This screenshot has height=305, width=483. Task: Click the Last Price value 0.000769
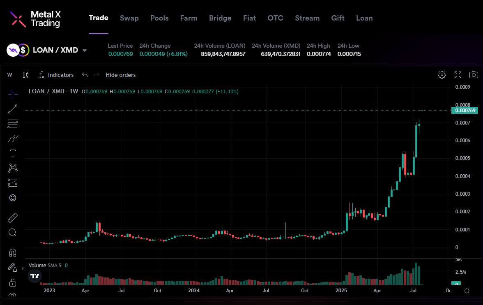(x=120, y=54)
